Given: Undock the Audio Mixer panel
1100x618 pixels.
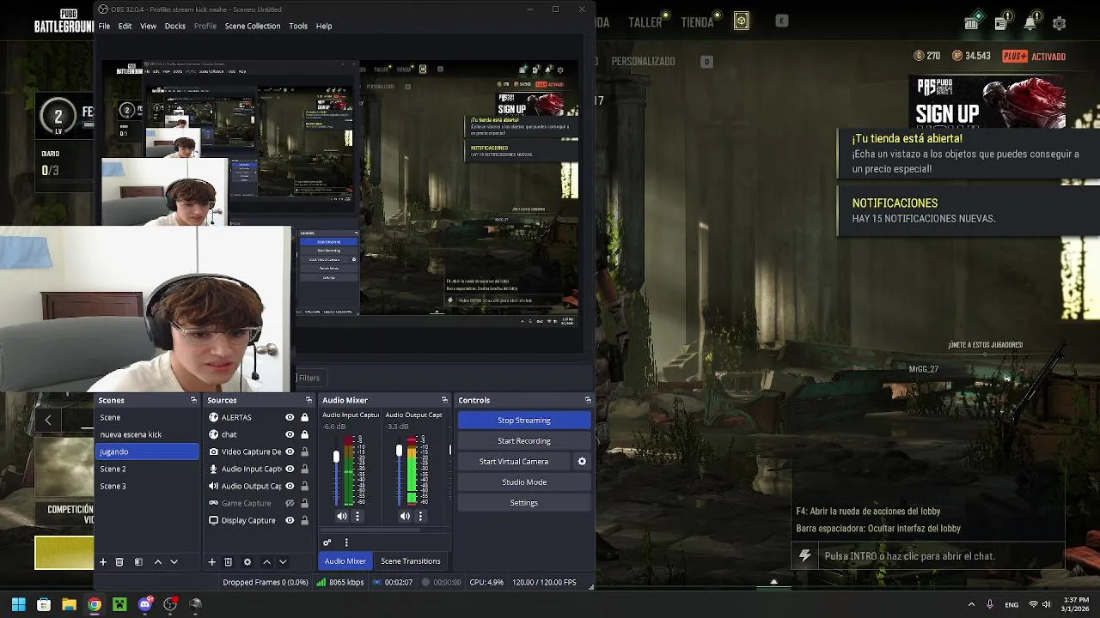Looking at the screenshot, I should click(444, 400).
